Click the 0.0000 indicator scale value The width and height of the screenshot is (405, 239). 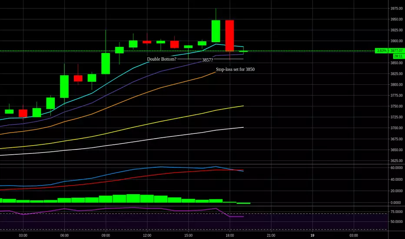(396, 203)
